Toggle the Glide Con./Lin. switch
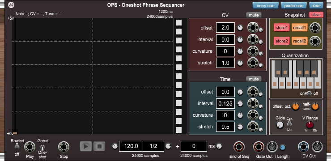Screen dimensions: 331x161 (290, 123)
